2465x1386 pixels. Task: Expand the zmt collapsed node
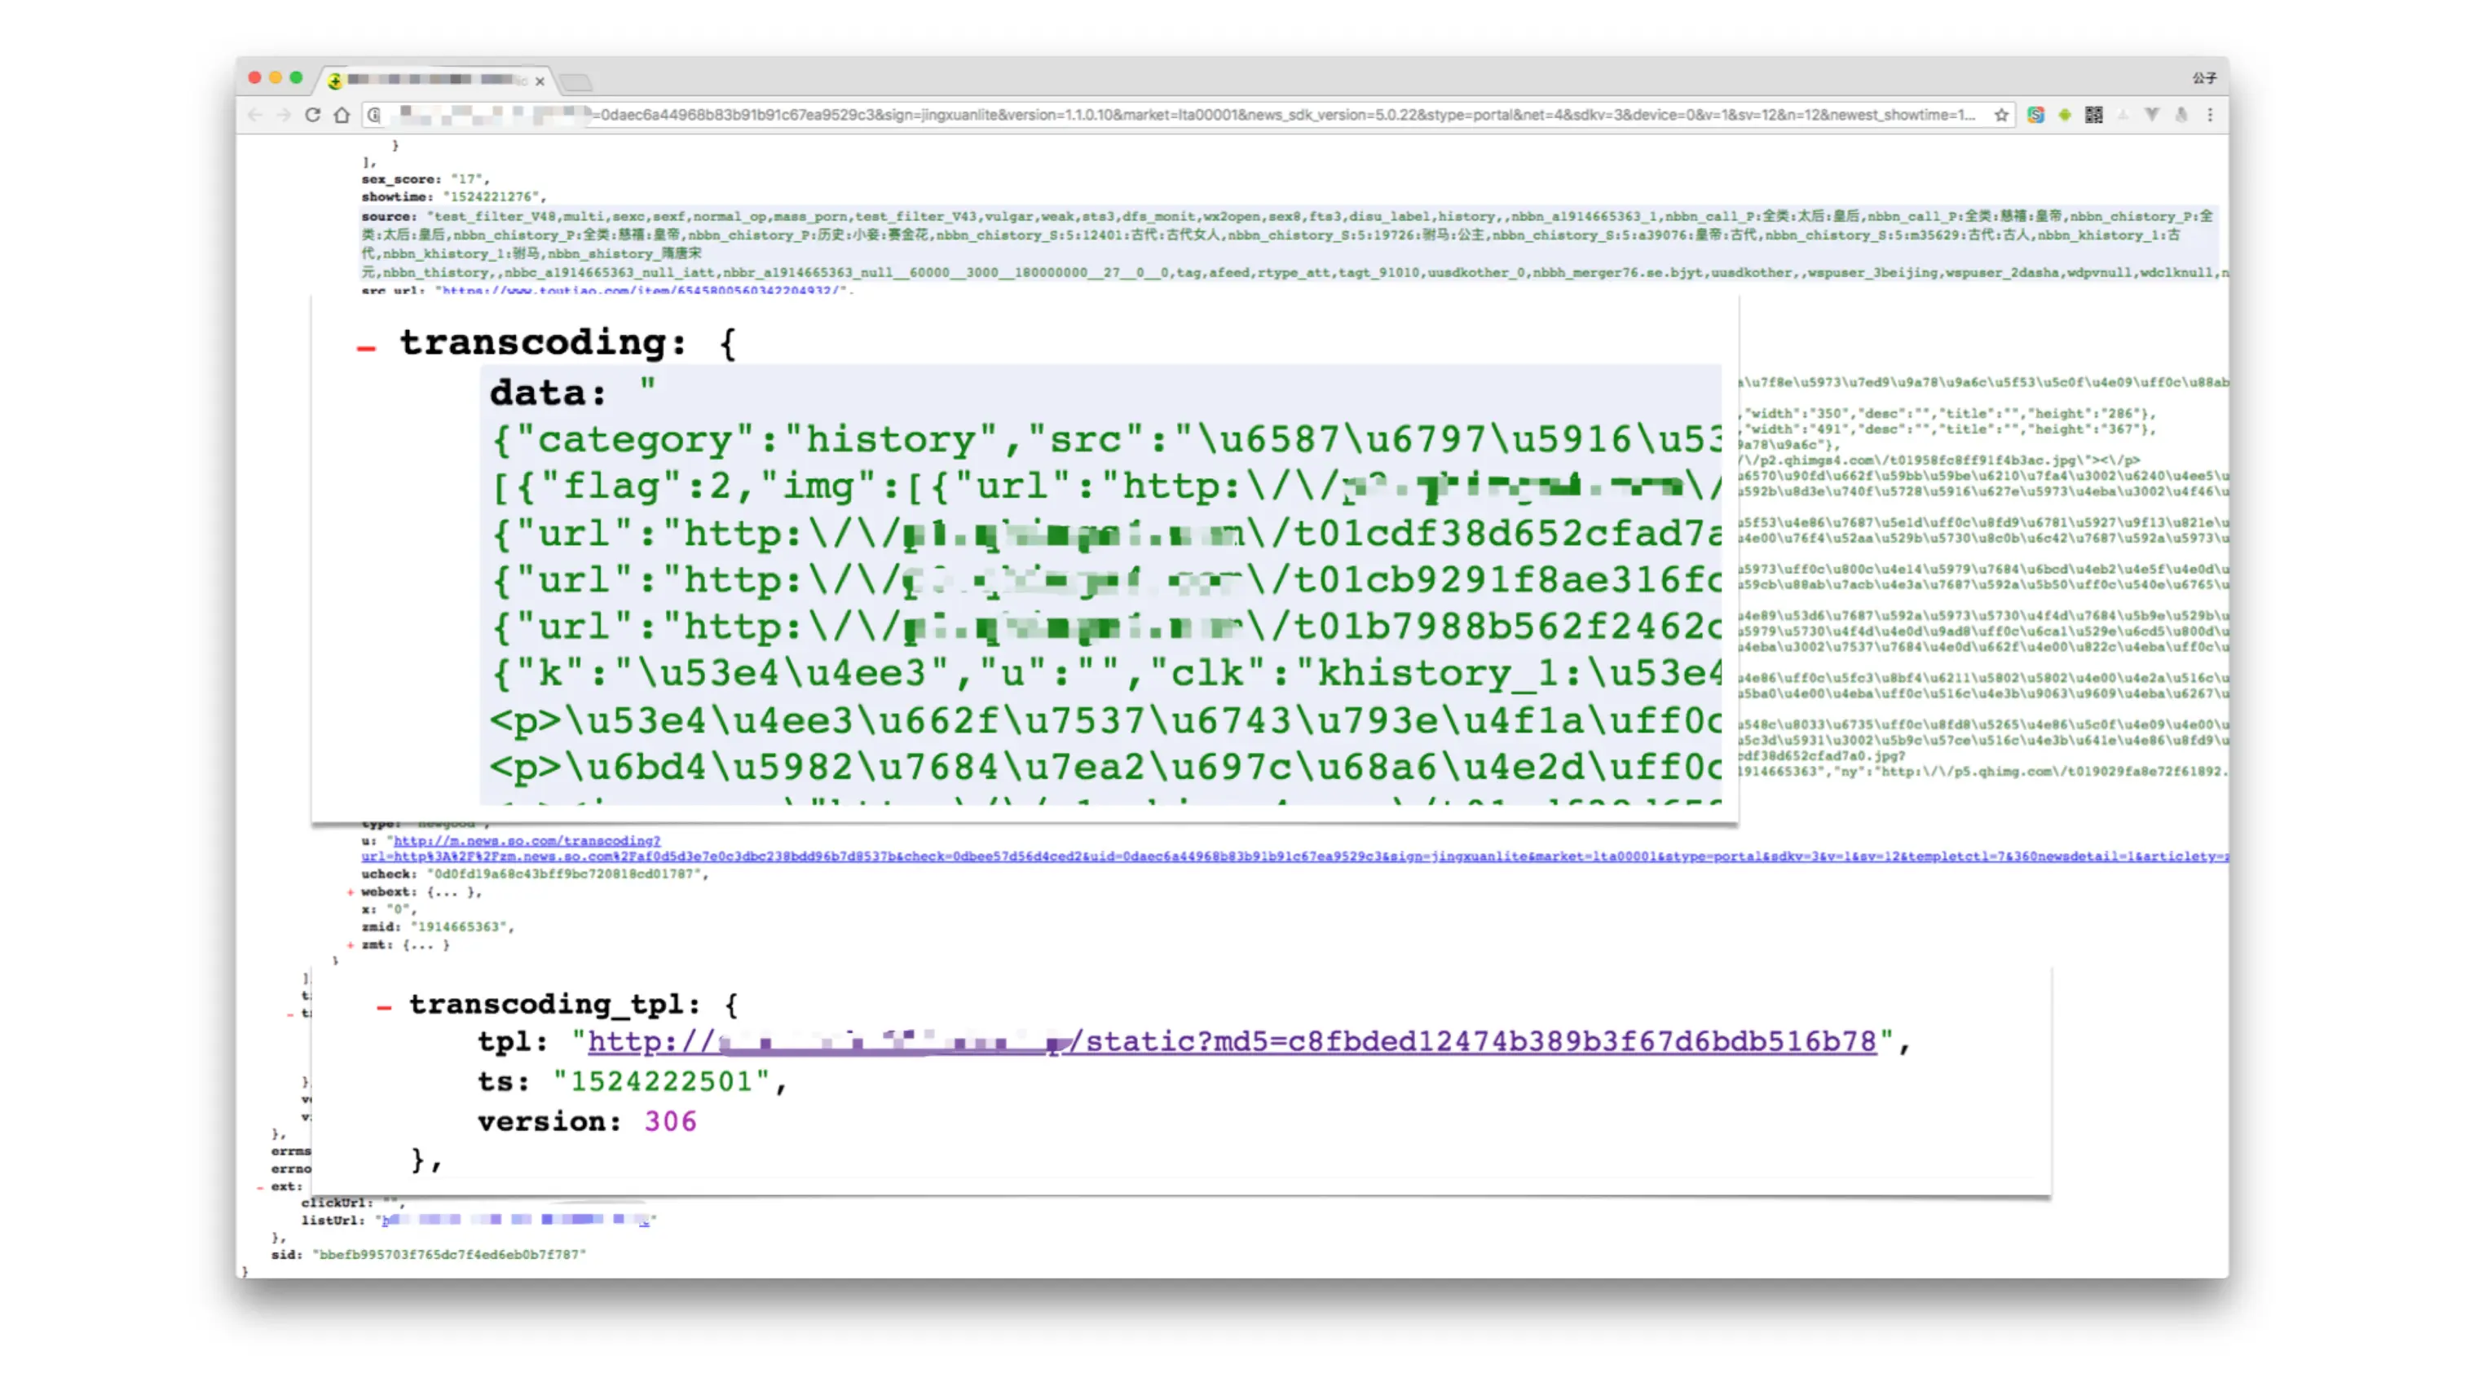[x=351, y=945]
